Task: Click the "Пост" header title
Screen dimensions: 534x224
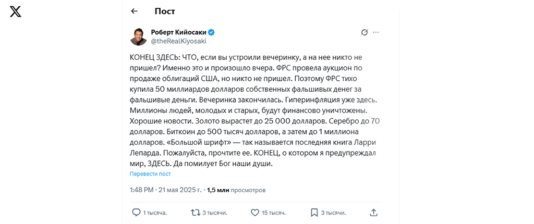Action: point(165,11)
